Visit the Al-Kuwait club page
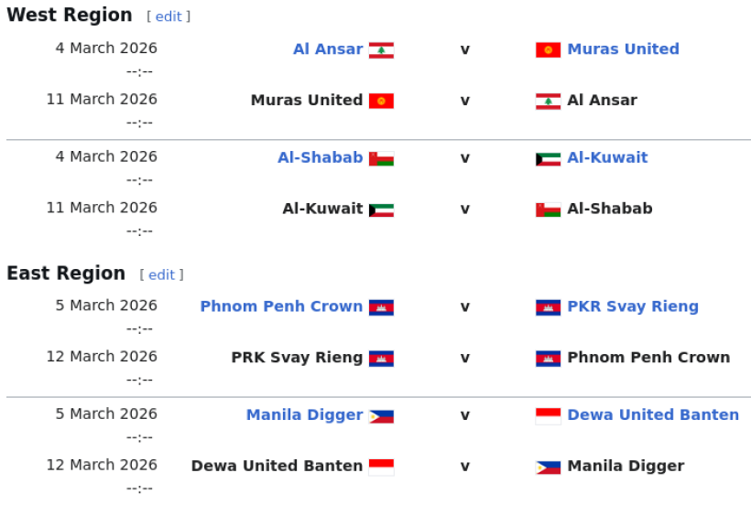 click(607, 157)
